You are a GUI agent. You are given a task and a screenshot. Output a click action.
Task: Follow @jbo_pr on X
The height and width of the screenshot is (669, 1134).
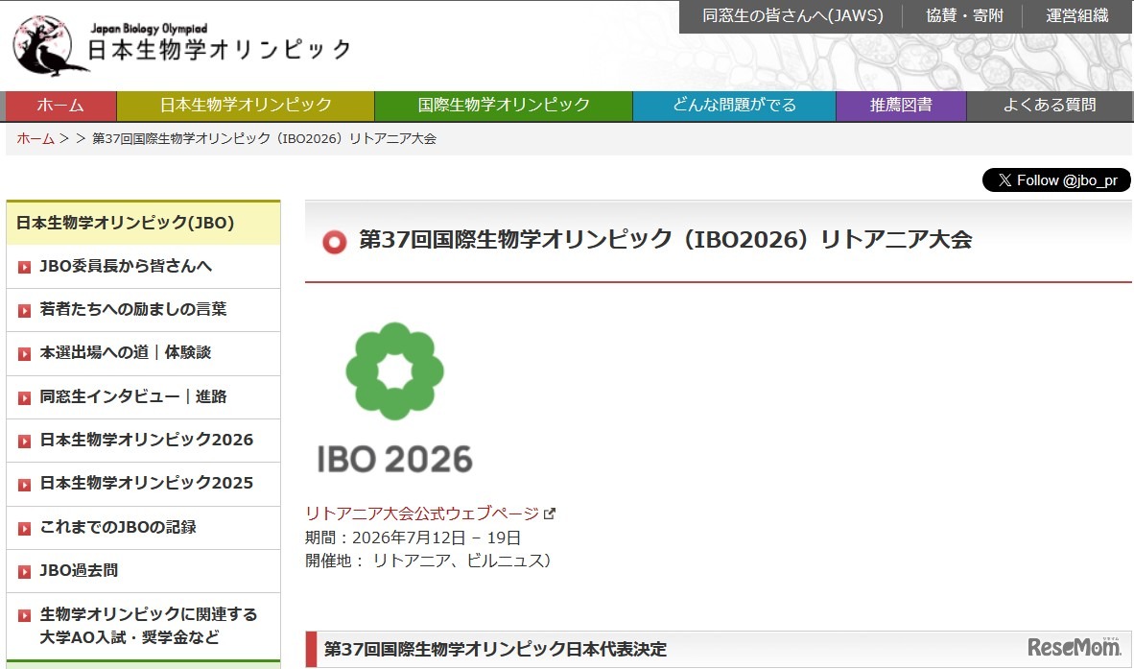click(x=1056, y=180)
